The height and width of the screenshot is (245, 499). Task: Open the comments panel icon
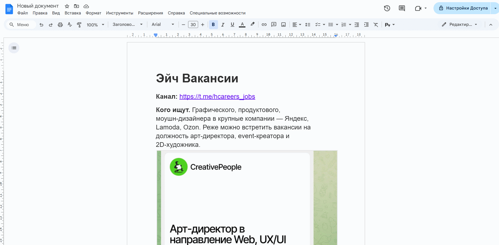coord(402,8)
